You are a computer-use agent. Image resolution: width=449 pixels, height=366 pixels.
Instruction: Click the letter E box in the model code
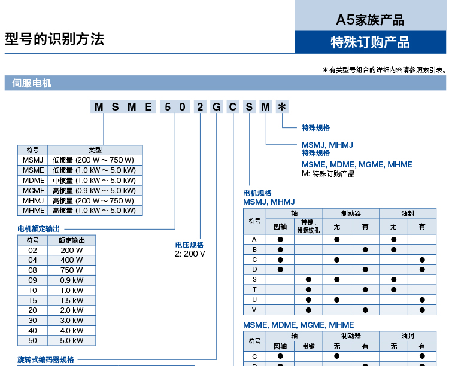click(x=148, y=107)
